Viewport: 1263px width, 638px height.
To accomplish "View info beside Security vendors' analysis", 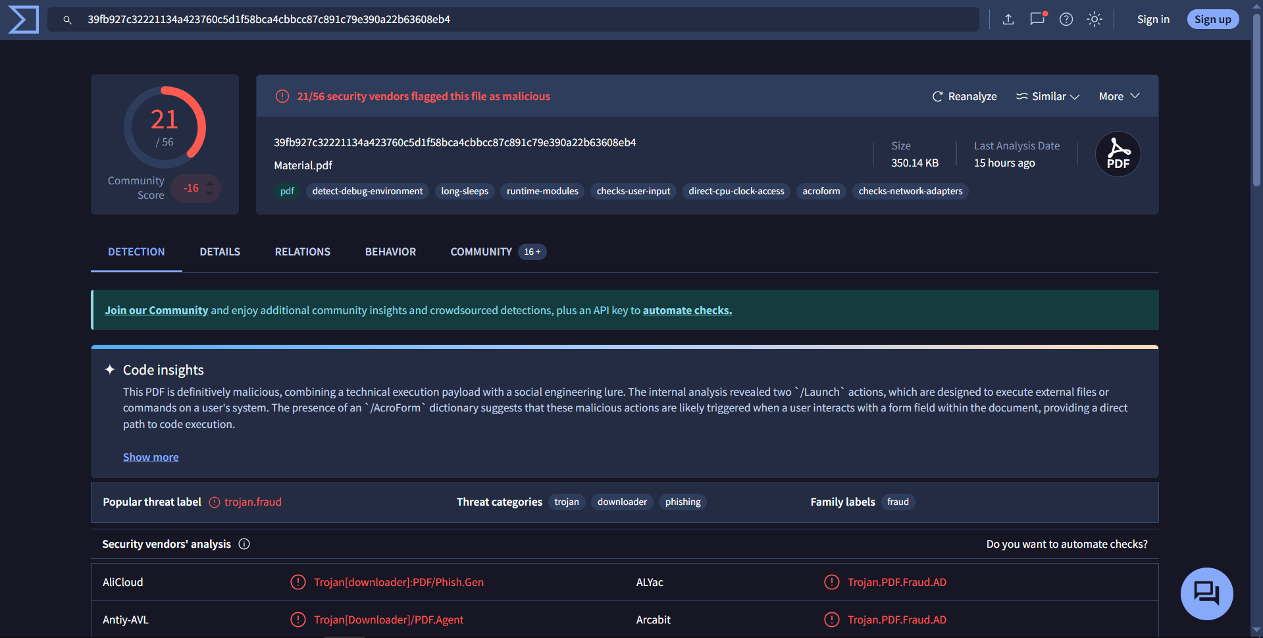I will 244,544.
